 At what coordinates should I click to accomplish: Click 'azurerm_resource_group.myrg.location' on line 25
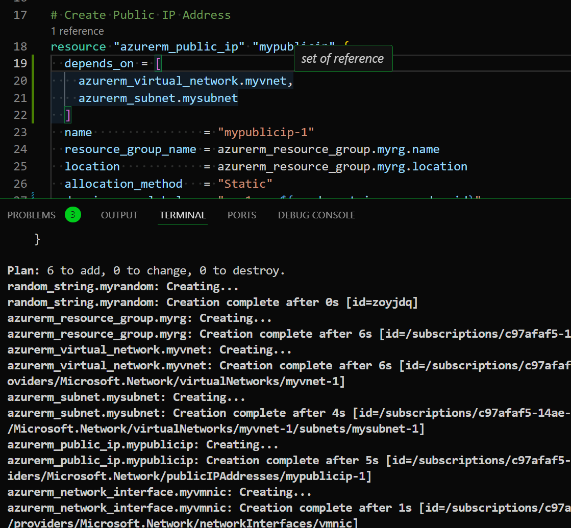(342, 167)
